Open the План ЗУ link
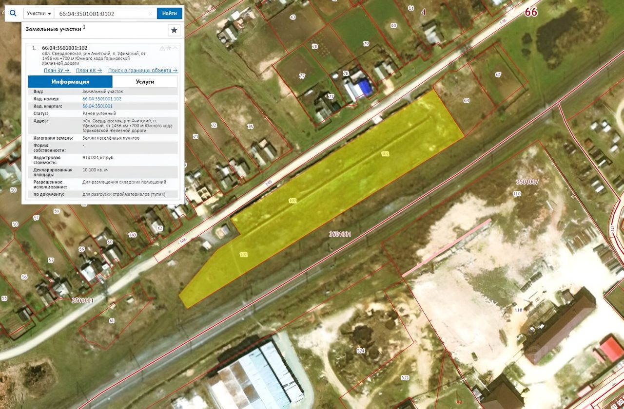624x409 pixels. coord(57,71)
